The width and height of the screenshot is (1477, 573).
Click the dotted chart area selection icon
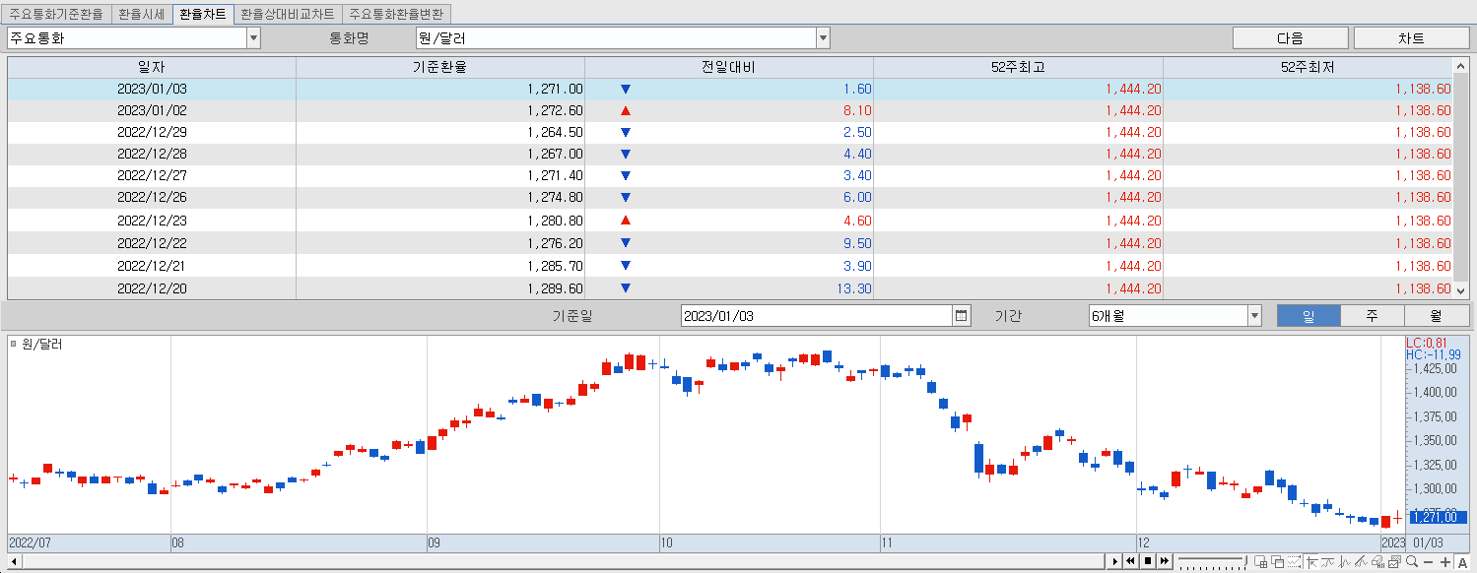(x=1294, y=562)
